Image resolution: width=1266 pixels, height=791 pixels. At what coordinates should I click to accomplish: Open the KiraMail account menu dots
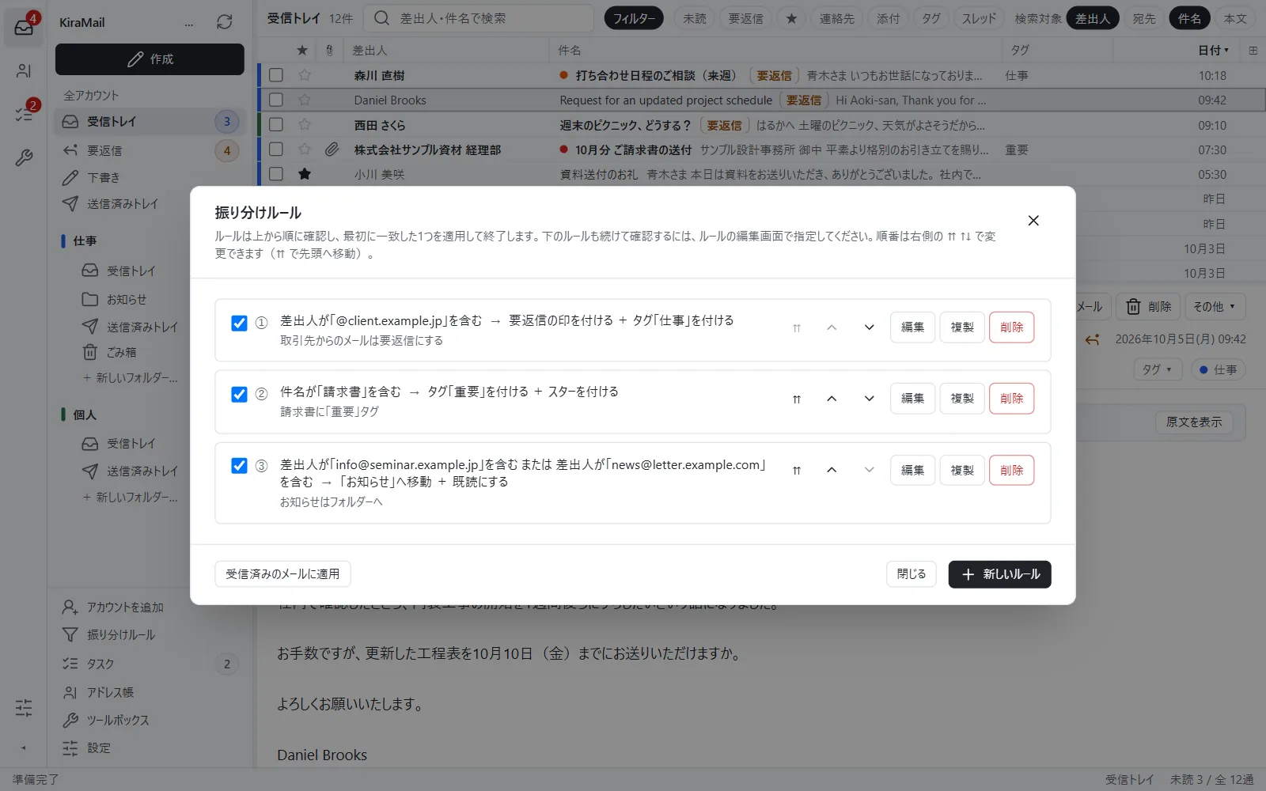[x=189, y=23]
